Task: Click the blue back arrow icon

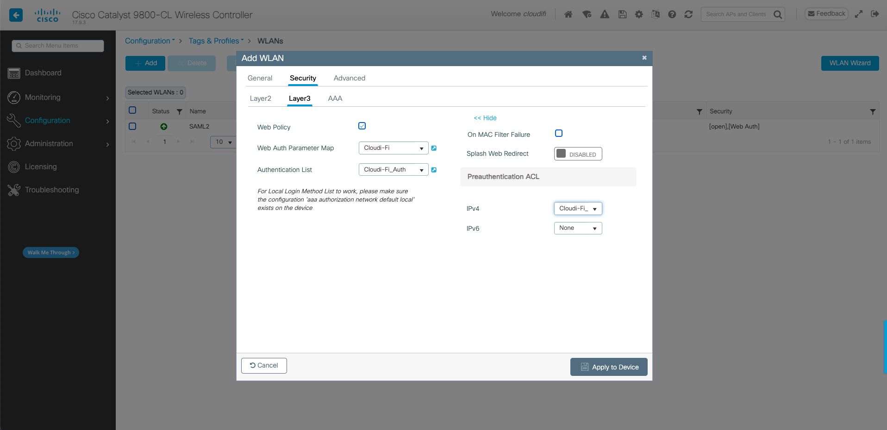Action: [16, 15]
